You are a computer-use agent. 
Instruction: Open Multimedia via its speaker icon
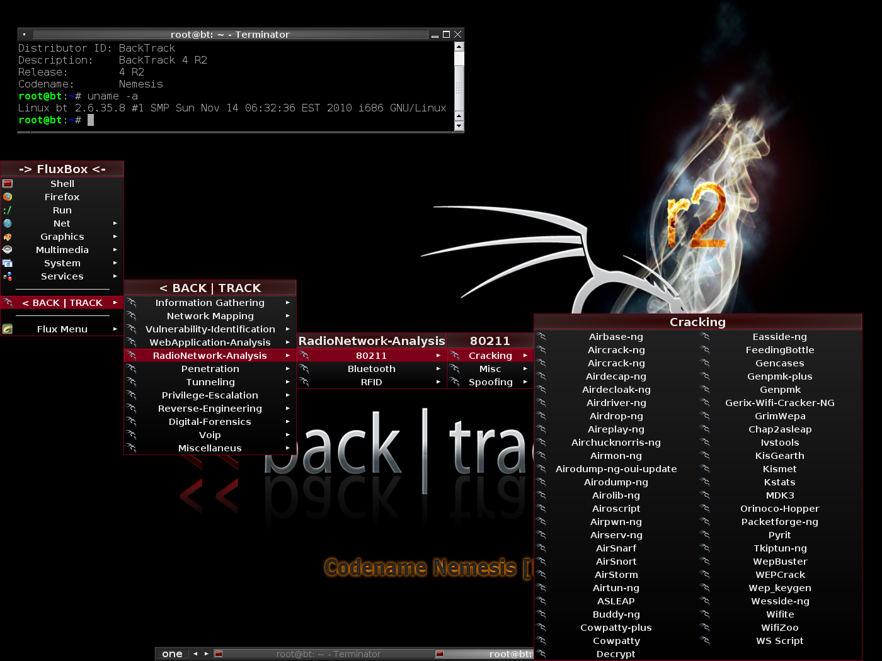[8, 249]
